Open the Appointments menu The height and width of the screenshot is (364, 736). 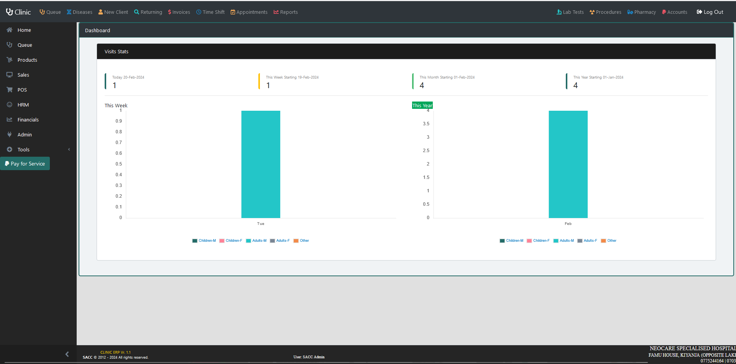[x=249, y=12]
